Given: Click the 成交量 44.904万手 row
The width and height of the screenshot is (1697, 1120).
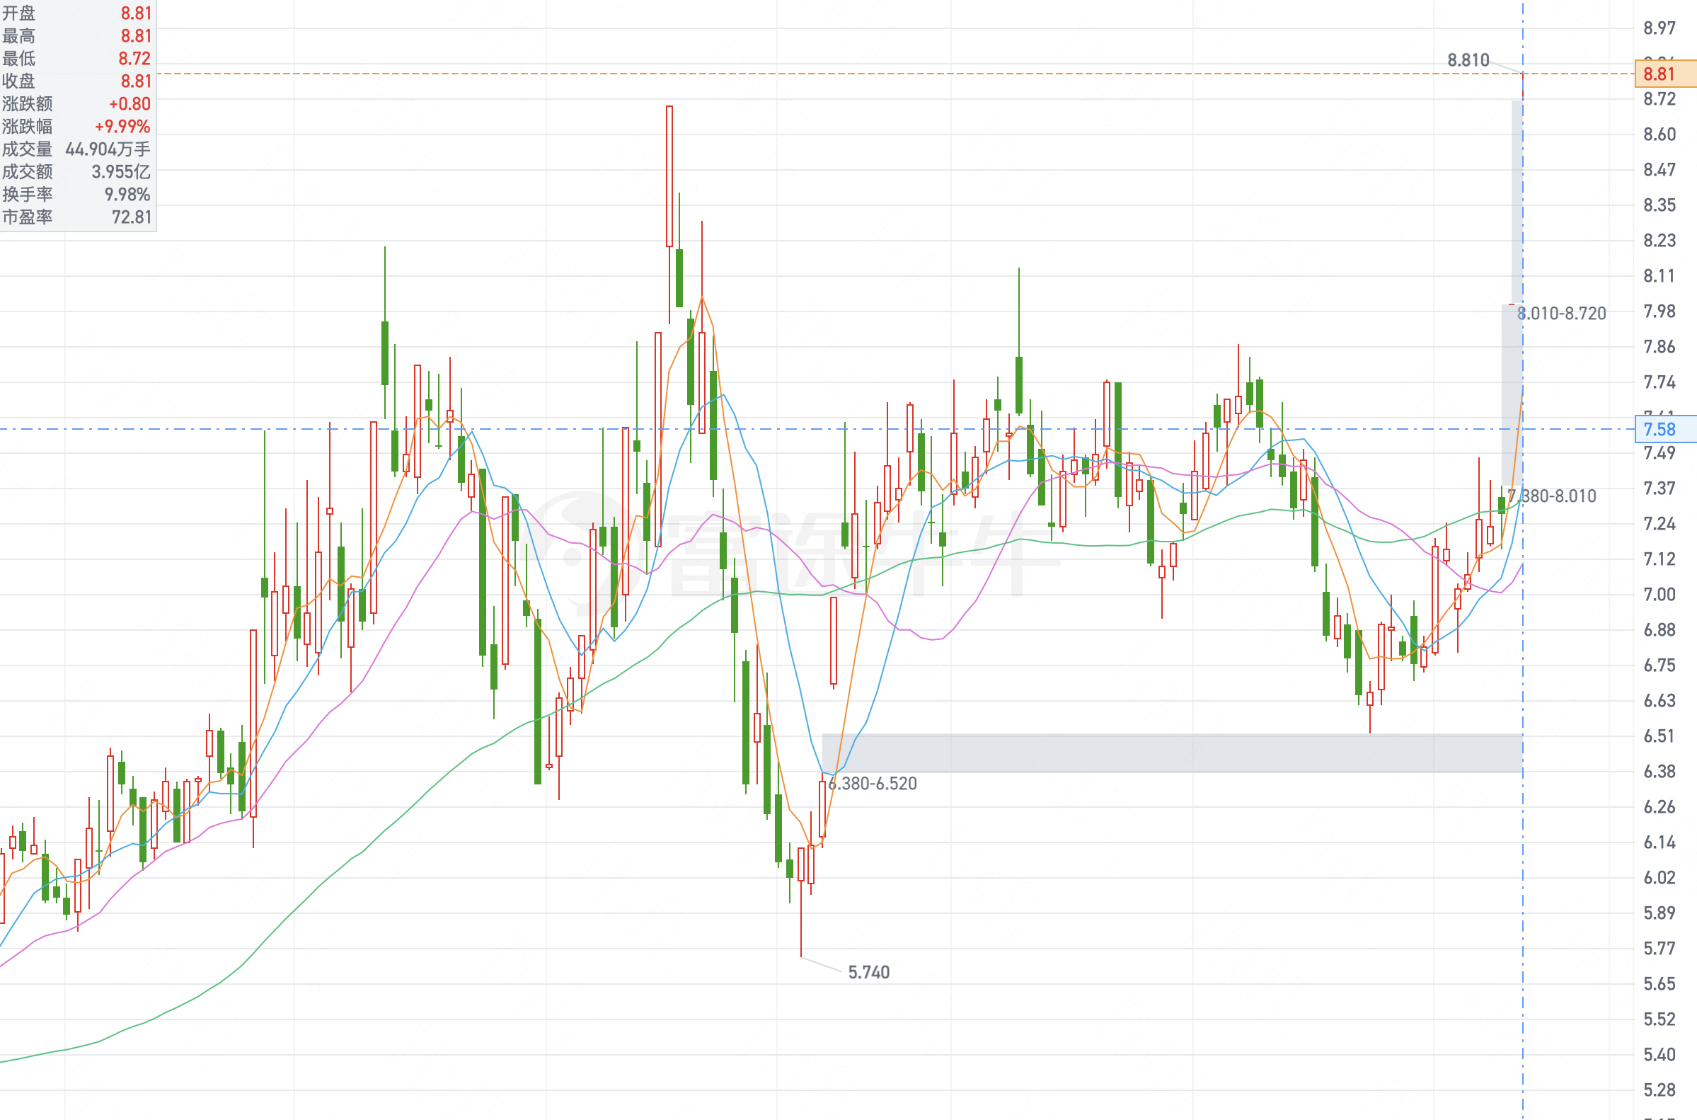Looking at the screenshot, I should (x=76, y=149).
